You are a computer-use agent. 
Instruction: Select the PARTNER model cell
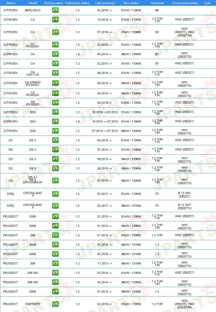click(x=33, y=304)
